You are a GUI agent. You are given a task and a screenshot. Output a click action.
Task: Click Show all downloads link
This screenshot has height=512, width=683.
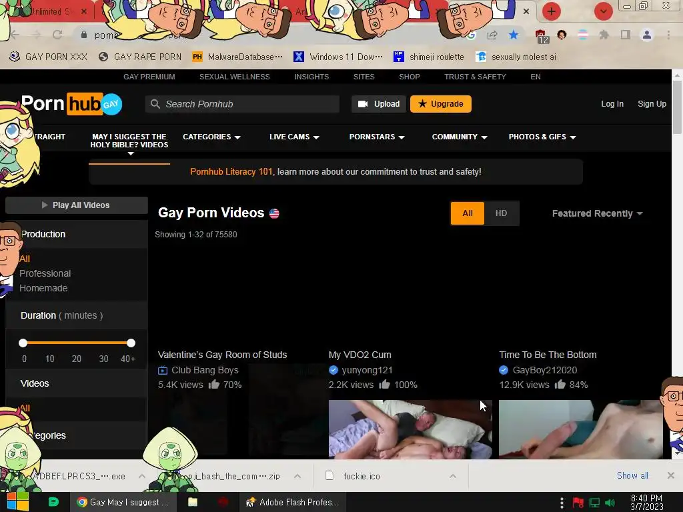click(632, 475)
